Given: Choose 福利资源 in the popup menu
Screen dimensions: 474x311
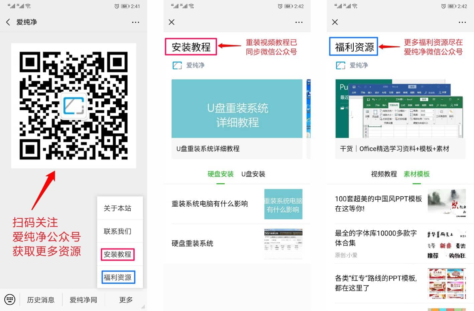Looking at the screenshot, I should coord(118,277).
